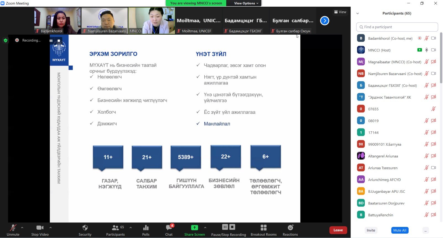Collapse the Participants panel chevron

pyautogui.click(x=357, y=13)
